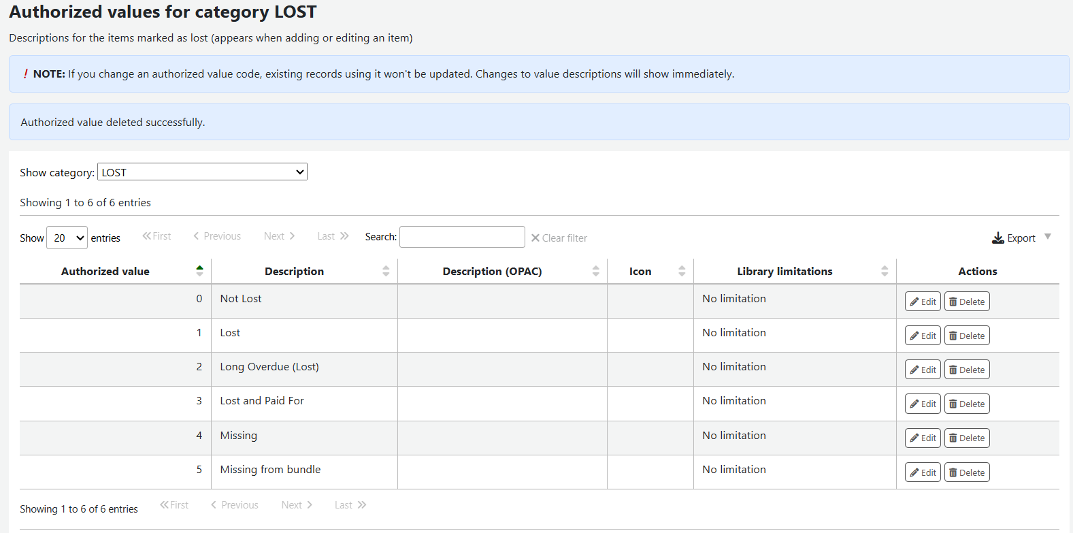
Task: Go to Next page in bottom pagination
Action: click(x=297, y=505)
